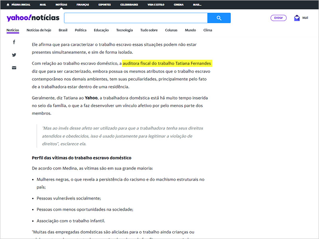Go to Celebridades in top bar
319x239 pixels.
click(x=129, y=5)
